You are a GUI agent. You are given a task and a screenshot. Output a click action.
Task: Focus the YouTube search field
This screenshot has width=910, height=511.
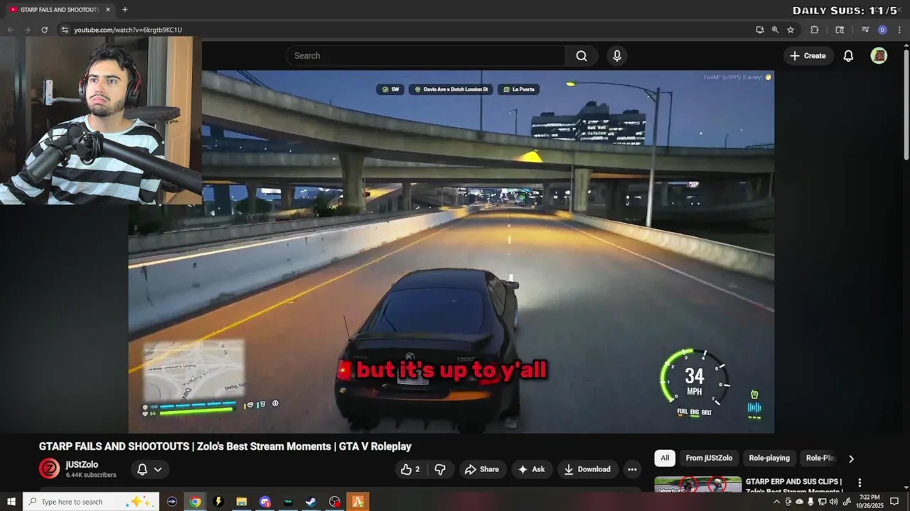(425, 56)
